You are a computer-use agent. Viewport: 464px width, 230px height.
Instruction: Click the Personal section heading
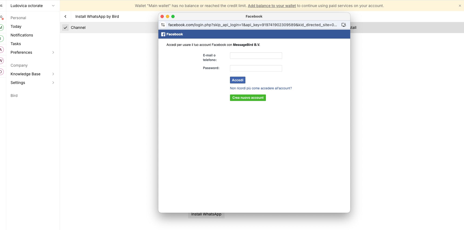[x=18, y=18]
